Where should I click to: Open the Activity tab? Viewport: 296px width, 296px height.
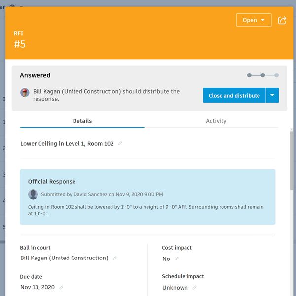coord(216,121)
